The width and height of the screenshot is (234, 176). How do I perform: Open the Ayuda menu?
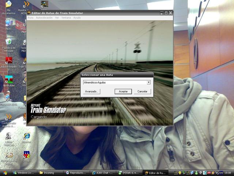(77, 18)
